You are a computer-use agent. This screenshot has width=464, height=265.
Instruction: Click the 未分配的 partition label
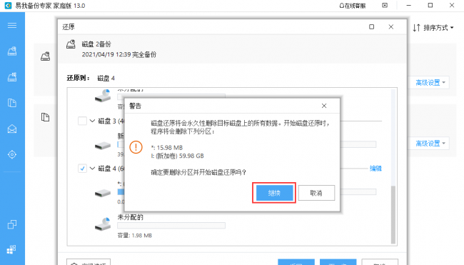point(130,217)
